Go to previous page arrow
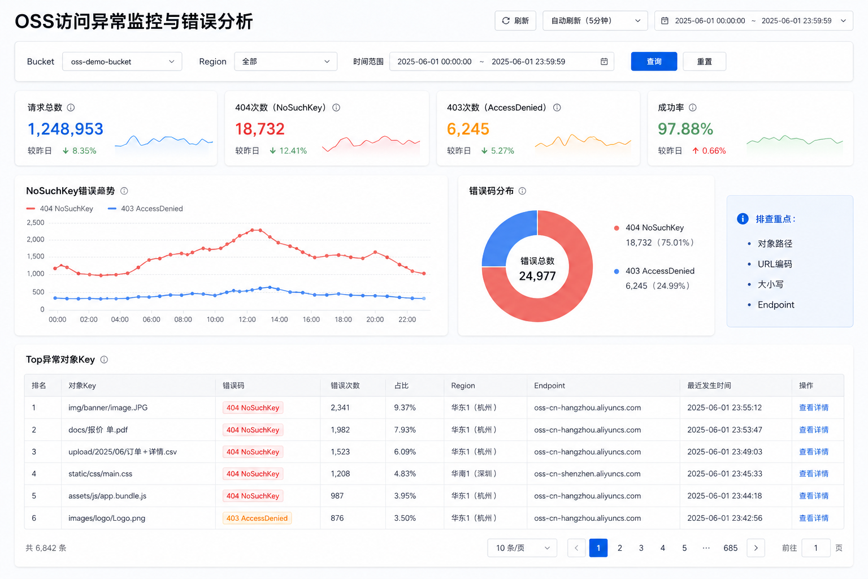 (576, 548)
